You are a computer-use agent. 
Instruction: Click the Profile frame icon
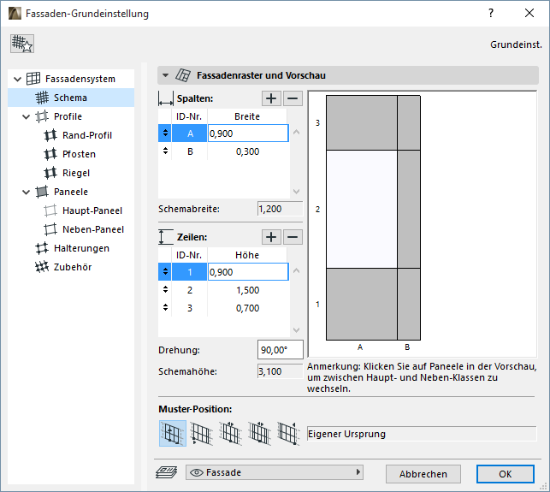[x=42, y=116]
